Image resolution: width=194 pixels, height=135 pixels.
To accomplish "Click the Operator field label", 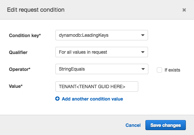I will pos(20,69).
